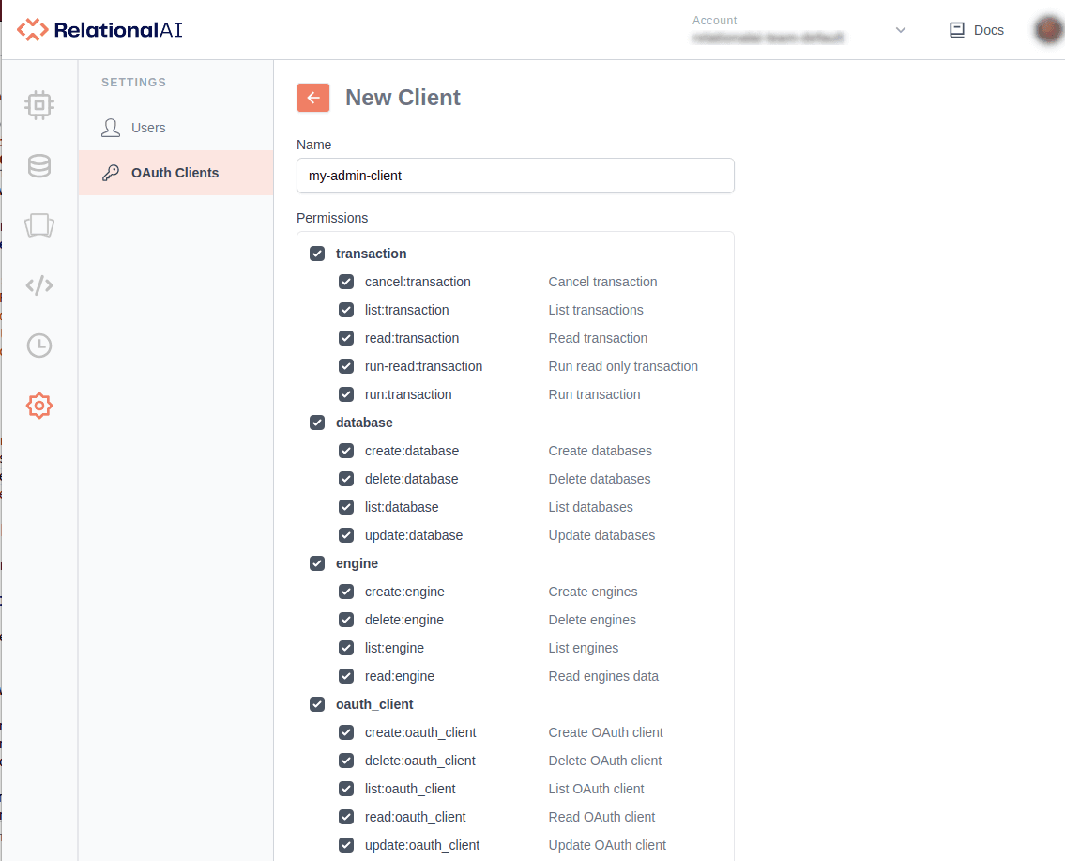Click the RelationalAI logo
This screenshot has width=1065, height=861.
coord(99,30)
